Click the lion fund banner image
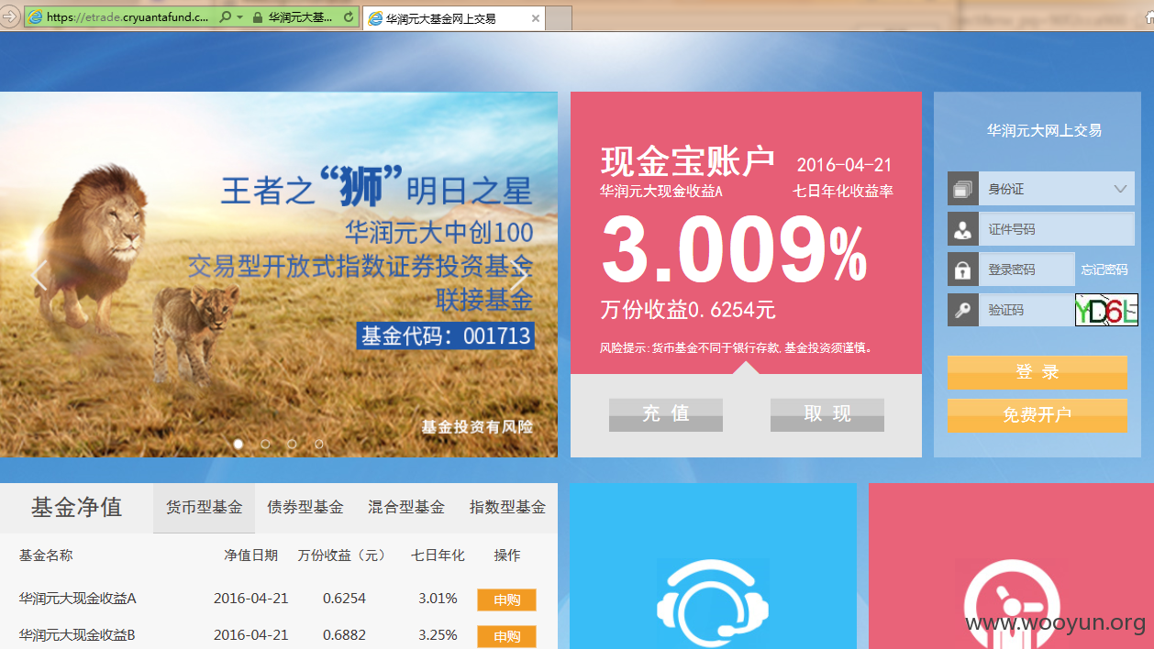 (x=279, y=274)
